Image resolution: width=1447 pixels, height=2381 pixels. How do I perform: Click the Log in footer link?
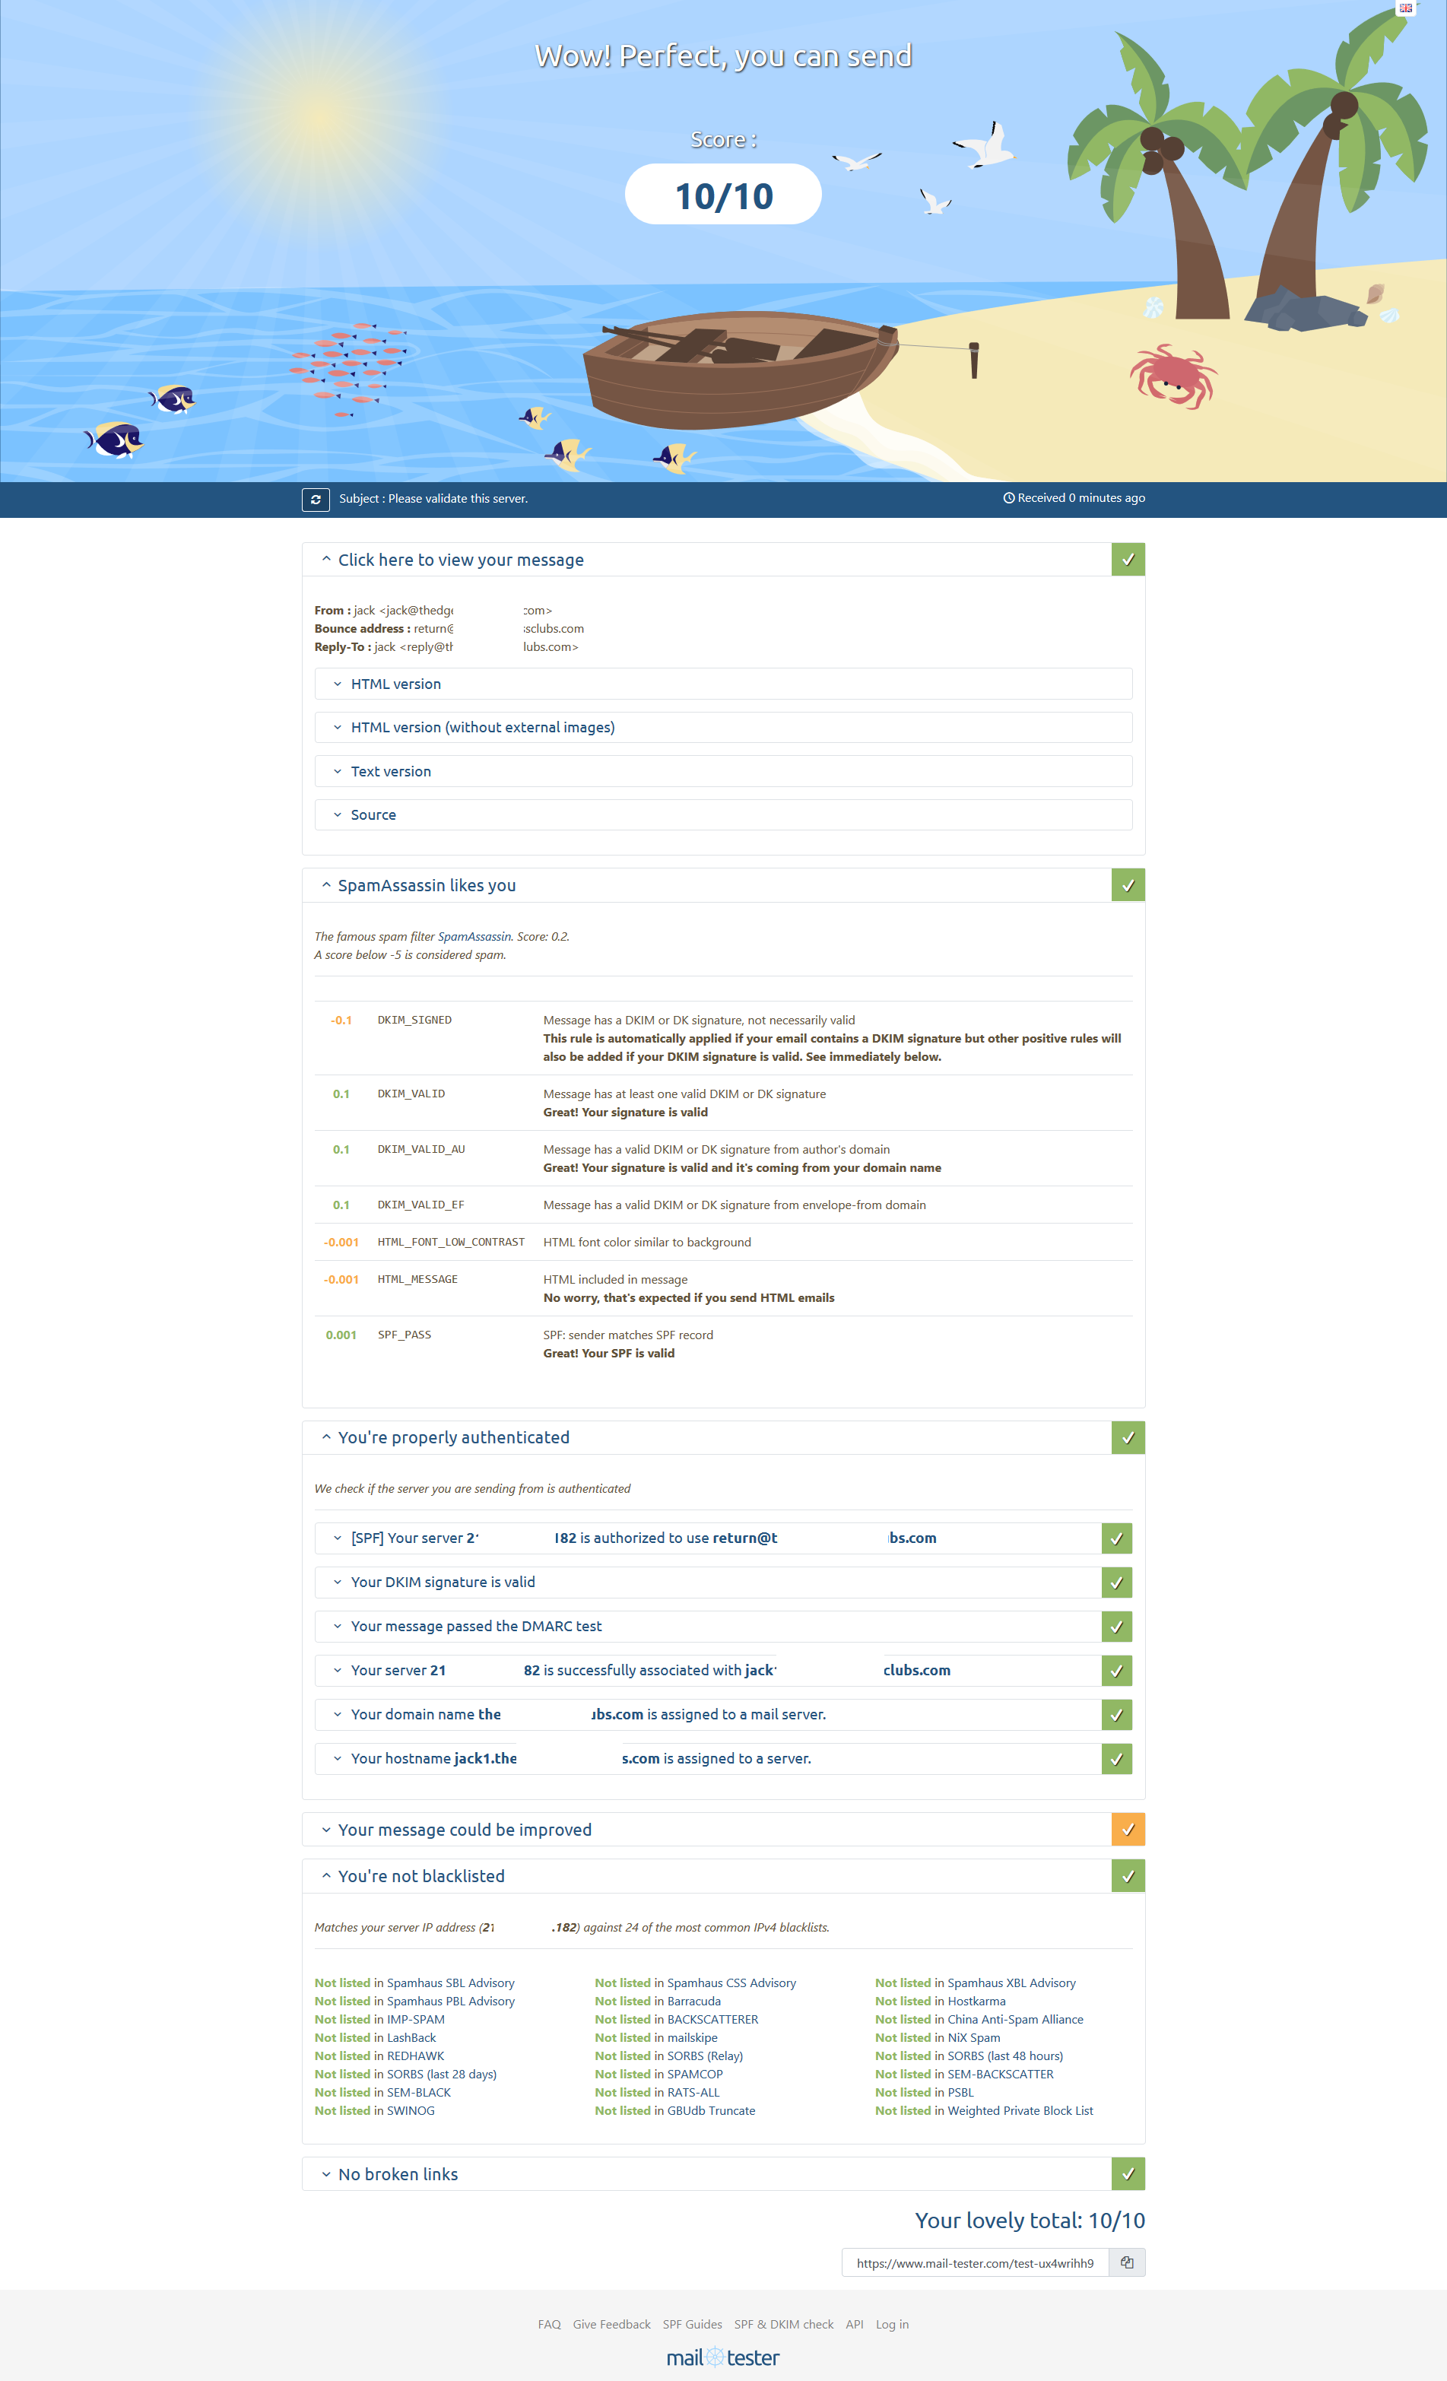893,2325
